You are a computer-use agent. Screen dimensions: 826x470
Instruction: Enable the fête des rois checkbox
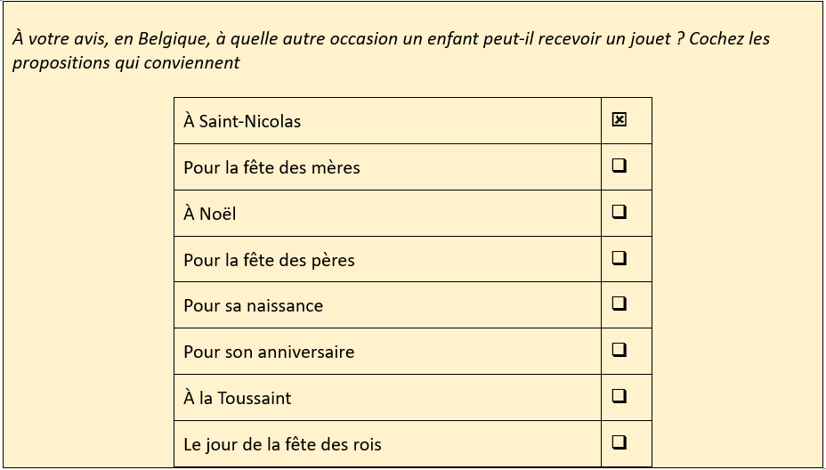619,442
